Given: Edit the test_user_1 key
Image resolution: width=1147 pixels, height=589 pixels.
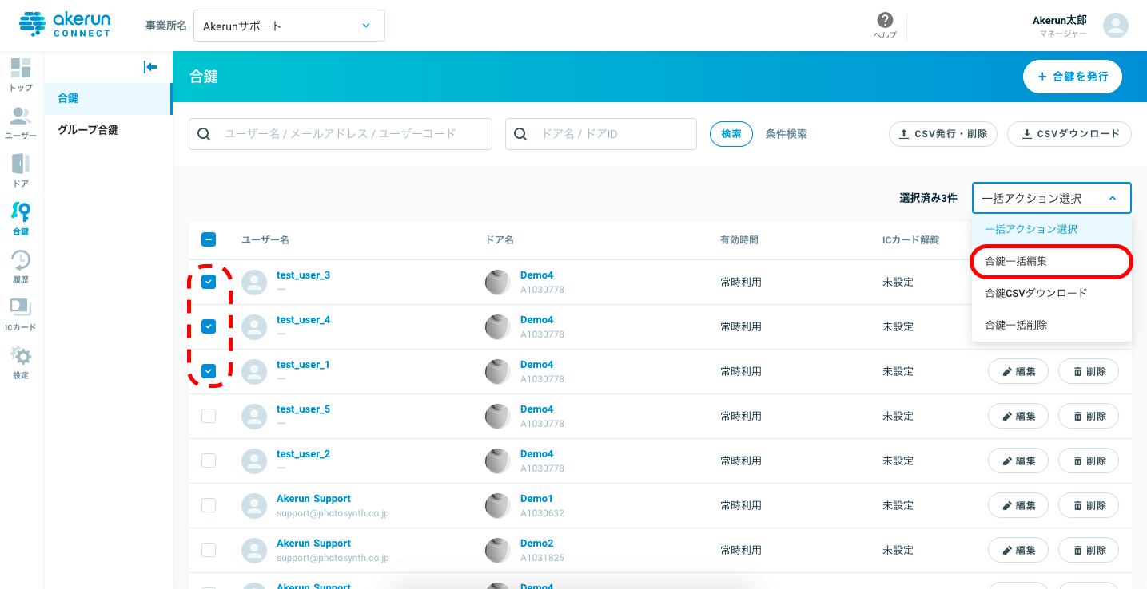Looking at the screenshot, I should point(1018,371).
